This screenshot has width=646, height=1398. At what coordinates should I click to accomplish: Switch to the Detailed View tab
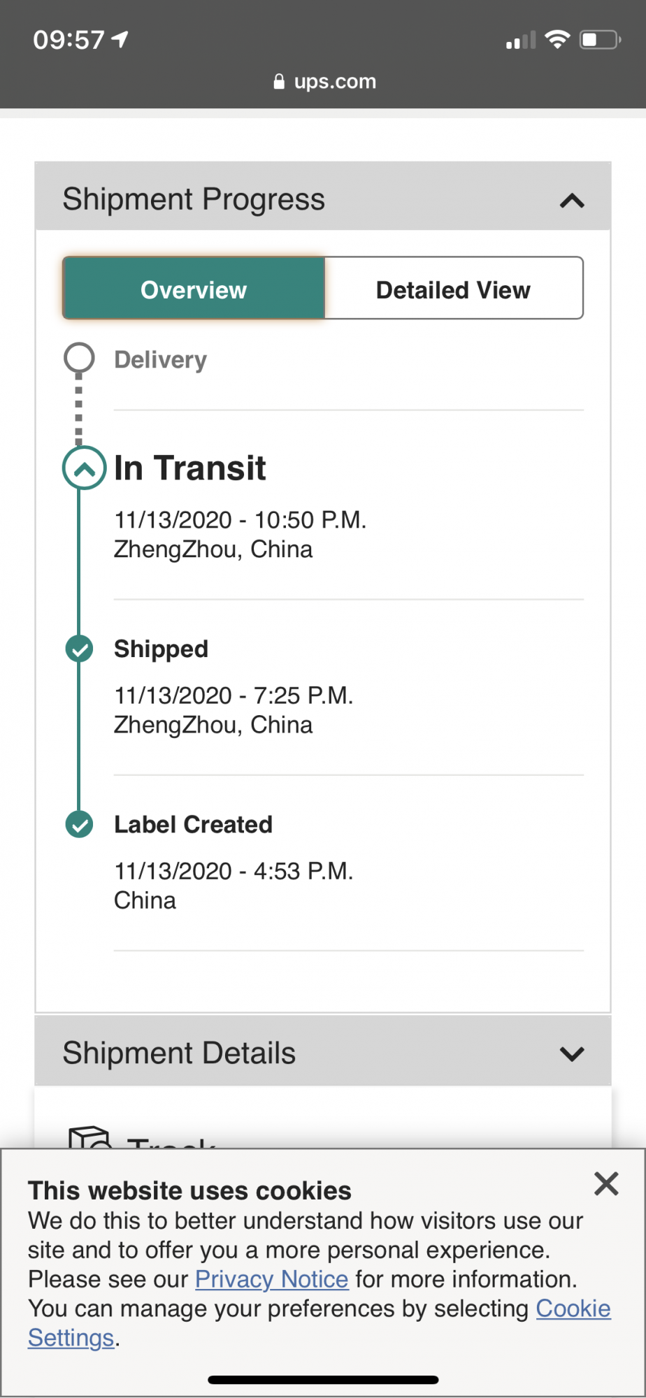(x=453, y=289)
